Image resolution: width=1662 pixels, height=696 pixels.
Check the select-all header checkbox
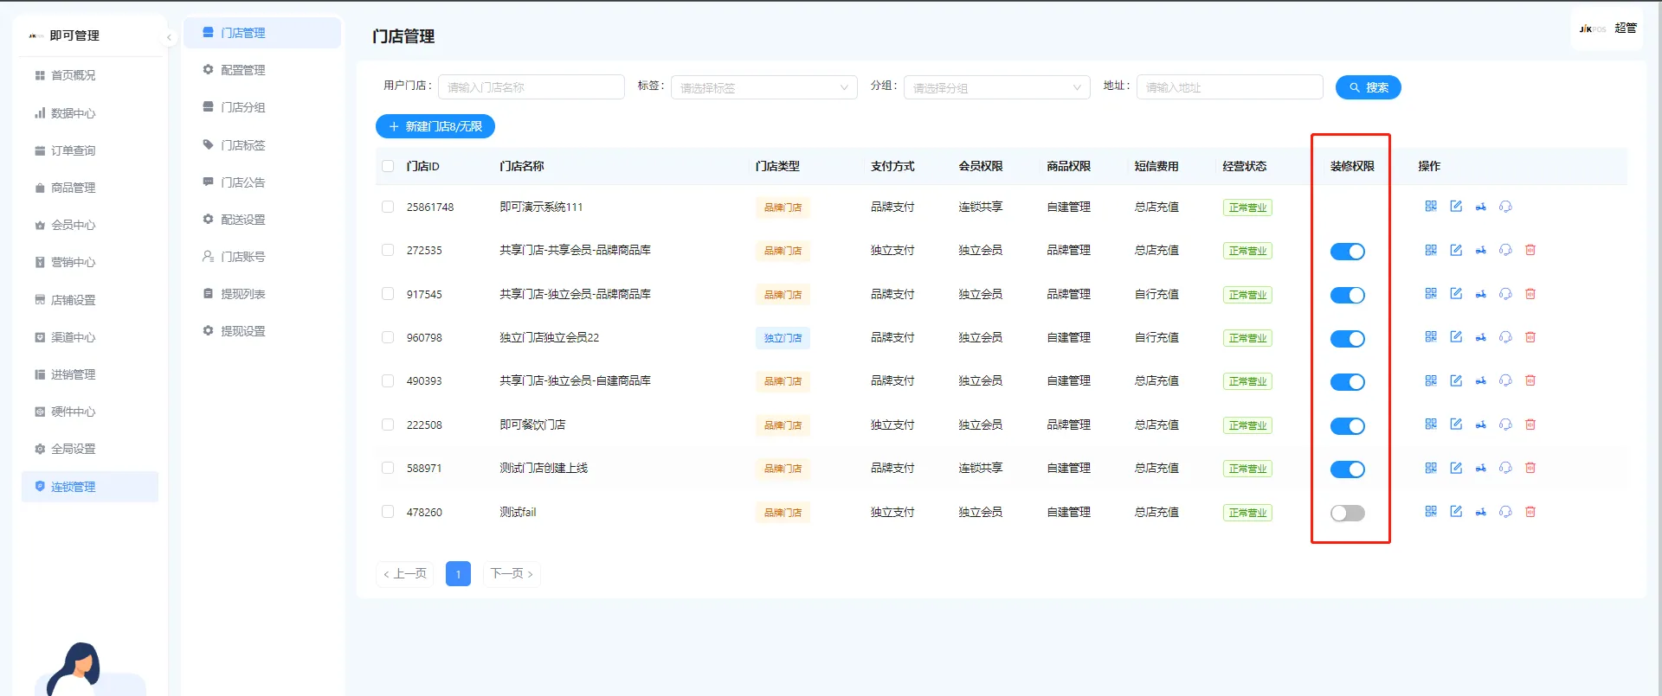point(388,166)
